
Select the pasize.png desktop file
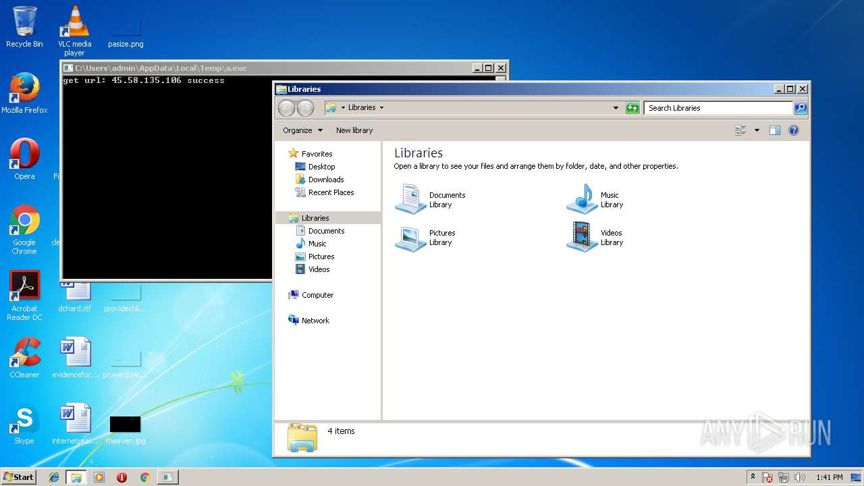point(126,31)
